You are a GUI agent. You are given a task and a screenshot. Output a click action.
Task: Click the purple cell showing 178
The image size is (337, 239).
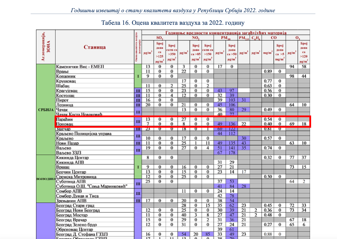[x=231, y=153]
